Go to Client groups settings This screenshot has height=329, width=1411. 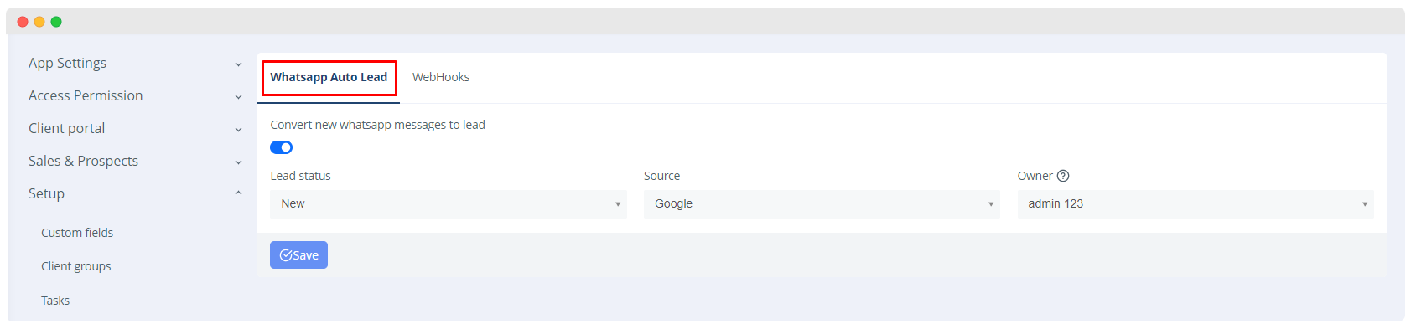coord(76,266)
